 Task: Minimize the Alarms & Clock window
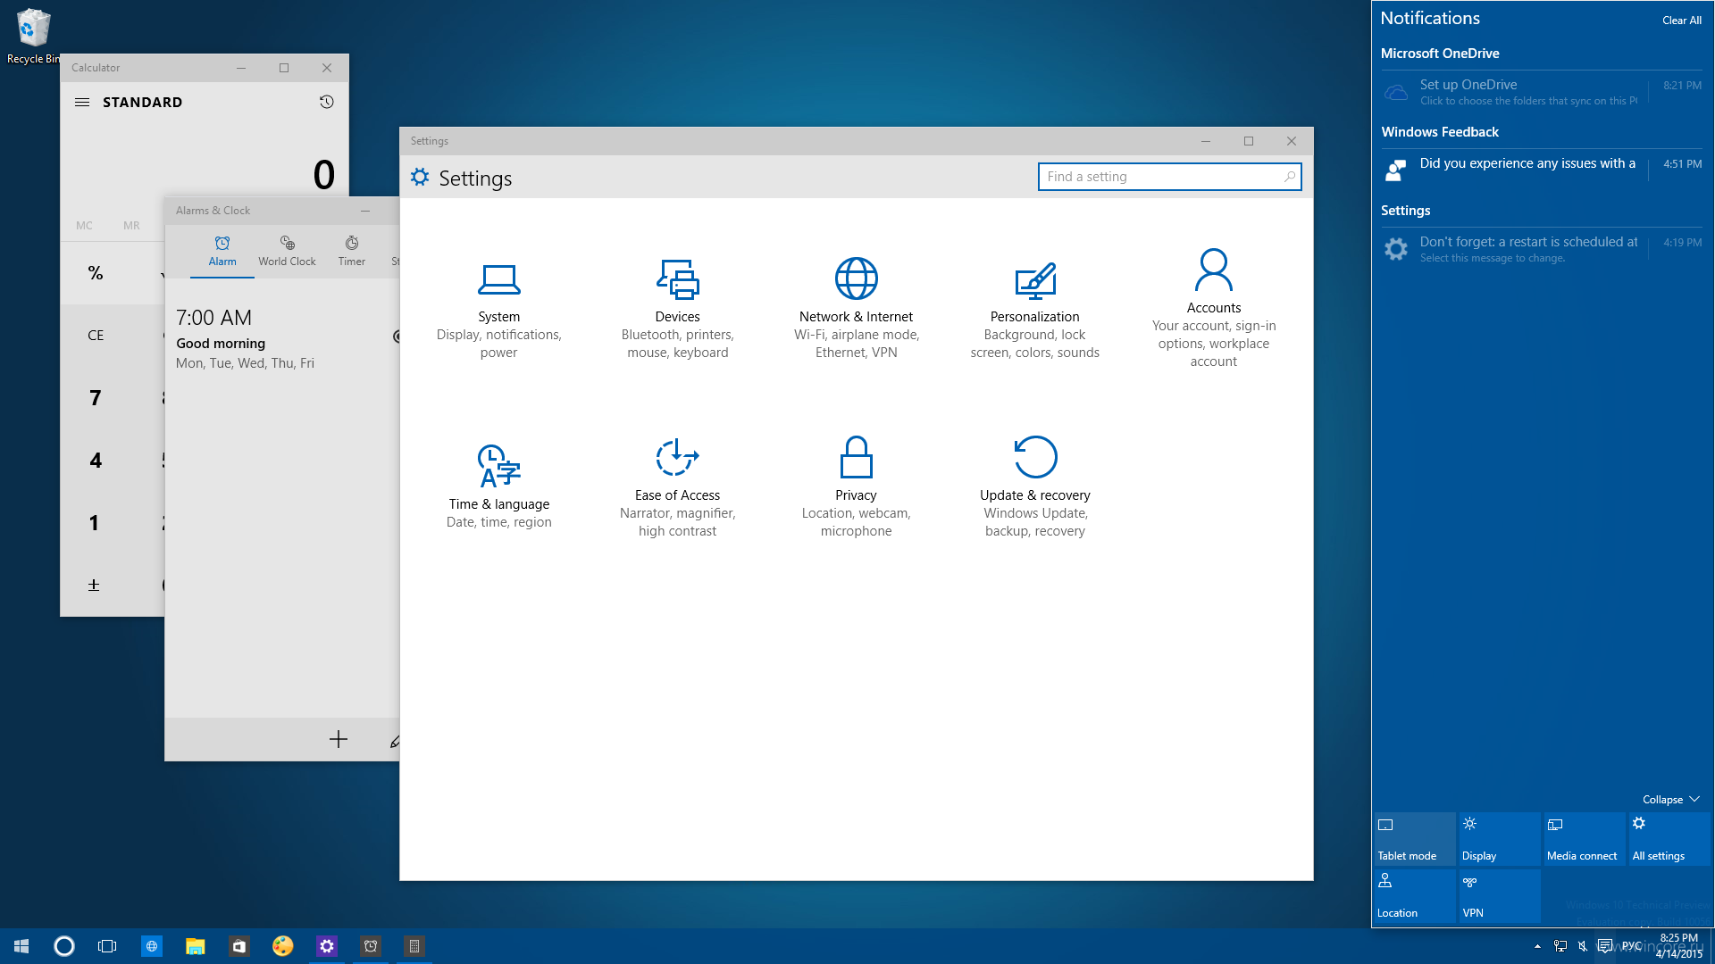(x=364, y=211)
